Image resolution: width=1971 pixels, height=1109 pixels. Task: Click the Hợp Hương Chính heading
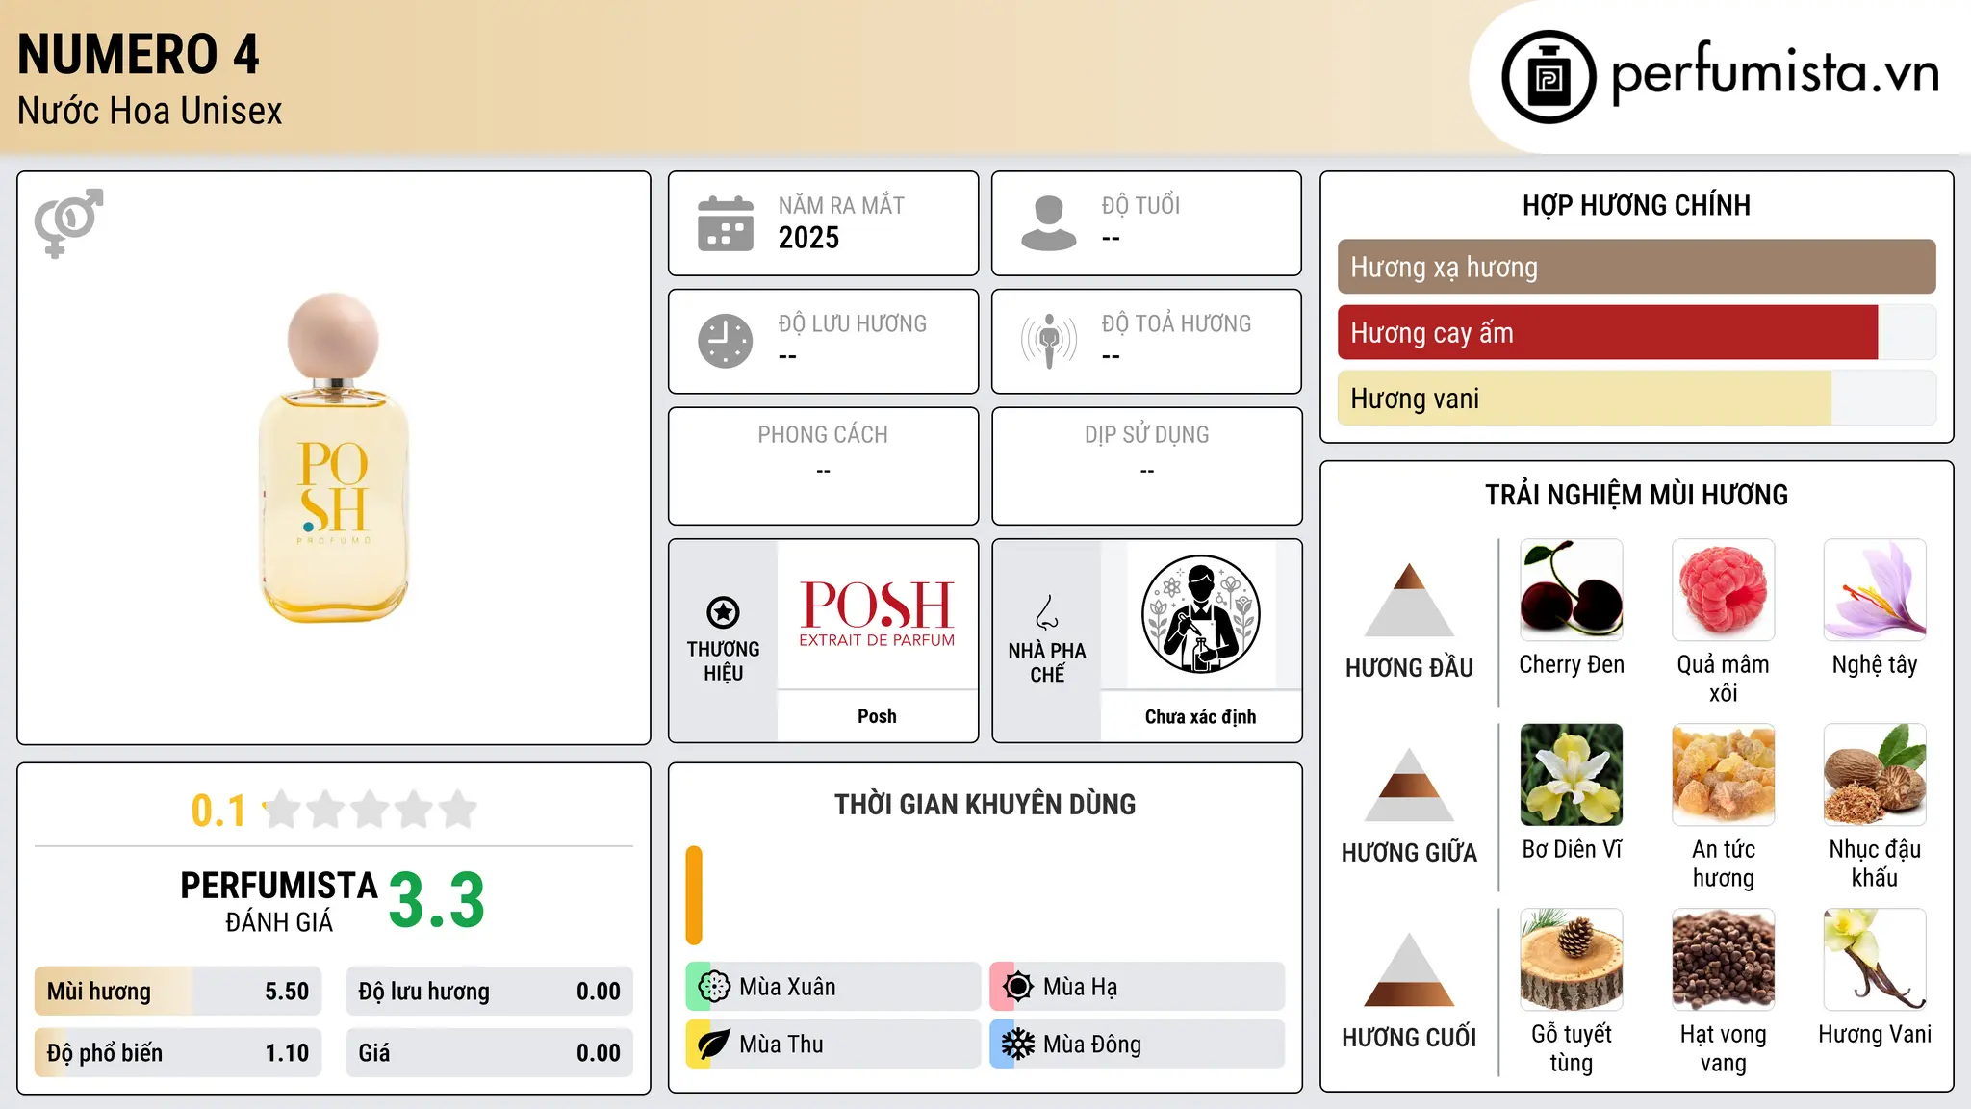1636,205
